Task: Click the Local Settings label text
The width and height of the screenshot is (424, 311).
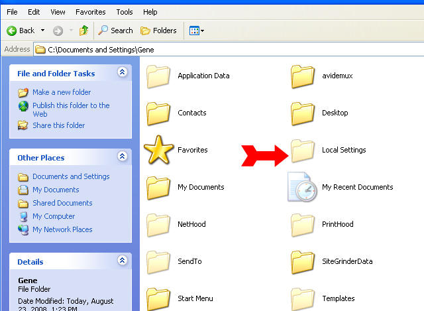Action: pos(344,150)
